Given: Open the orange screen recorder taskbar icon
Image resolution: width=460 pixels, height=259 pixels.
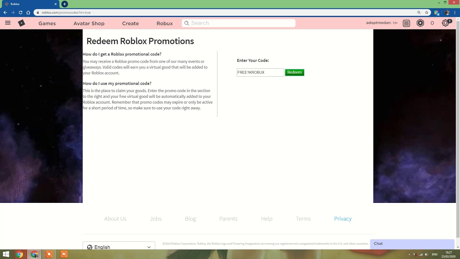Looking at the screenshot, I should click(49, 254).
